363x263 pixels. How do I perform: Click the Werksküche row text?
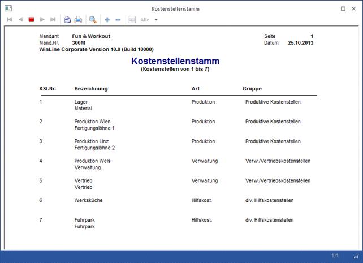pyautogui.click(x=88, y=200)
